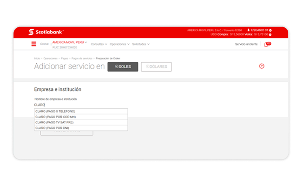Open the Solicitudes menu
Screen dimensions: 302x186
[x=141, y=44]
